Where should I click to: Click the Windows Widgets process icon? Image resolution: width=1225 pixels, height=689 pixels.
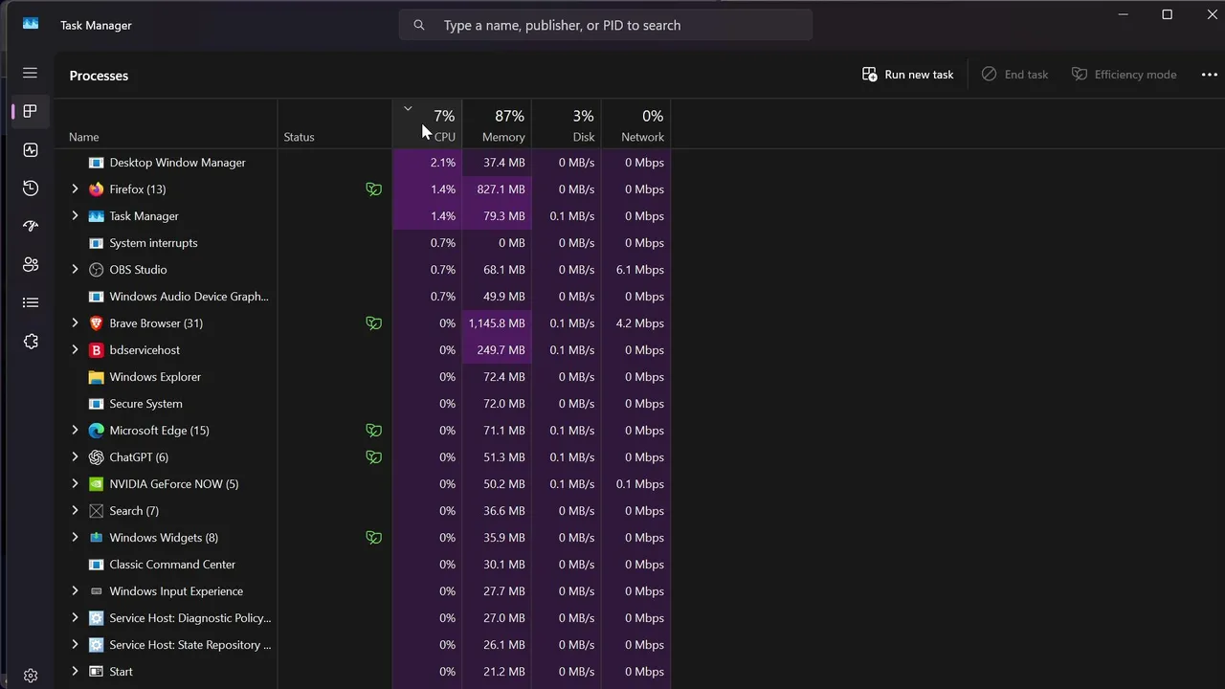click(96, 538)
